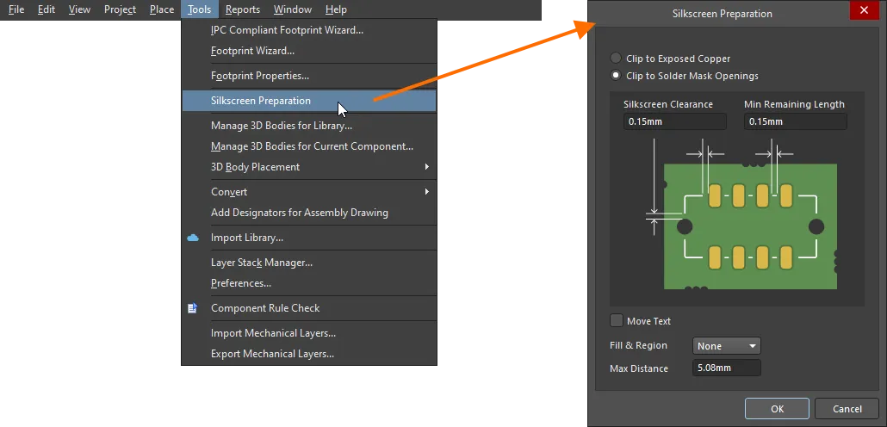
Task: Choose Silkscreen Preparation from Tools menu
Action: point(261,101)
